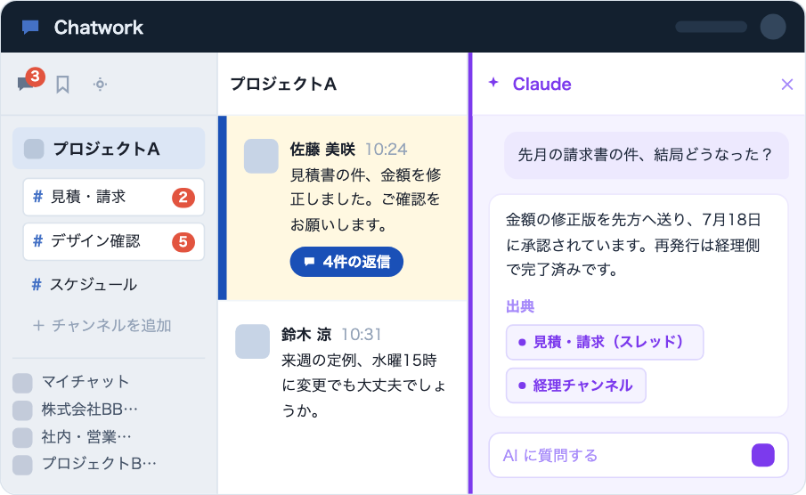Image resolution: width=806 pixels, height=495 pixels.
Task: Focus the AI に質問する input field
Action: click(x=639, y=455)
